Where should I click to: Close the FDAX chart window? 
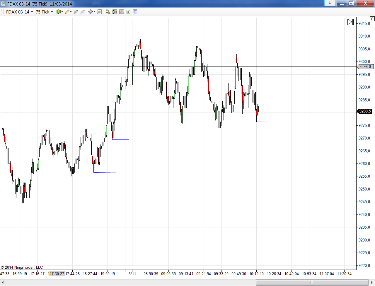click(x=365, y=3)
